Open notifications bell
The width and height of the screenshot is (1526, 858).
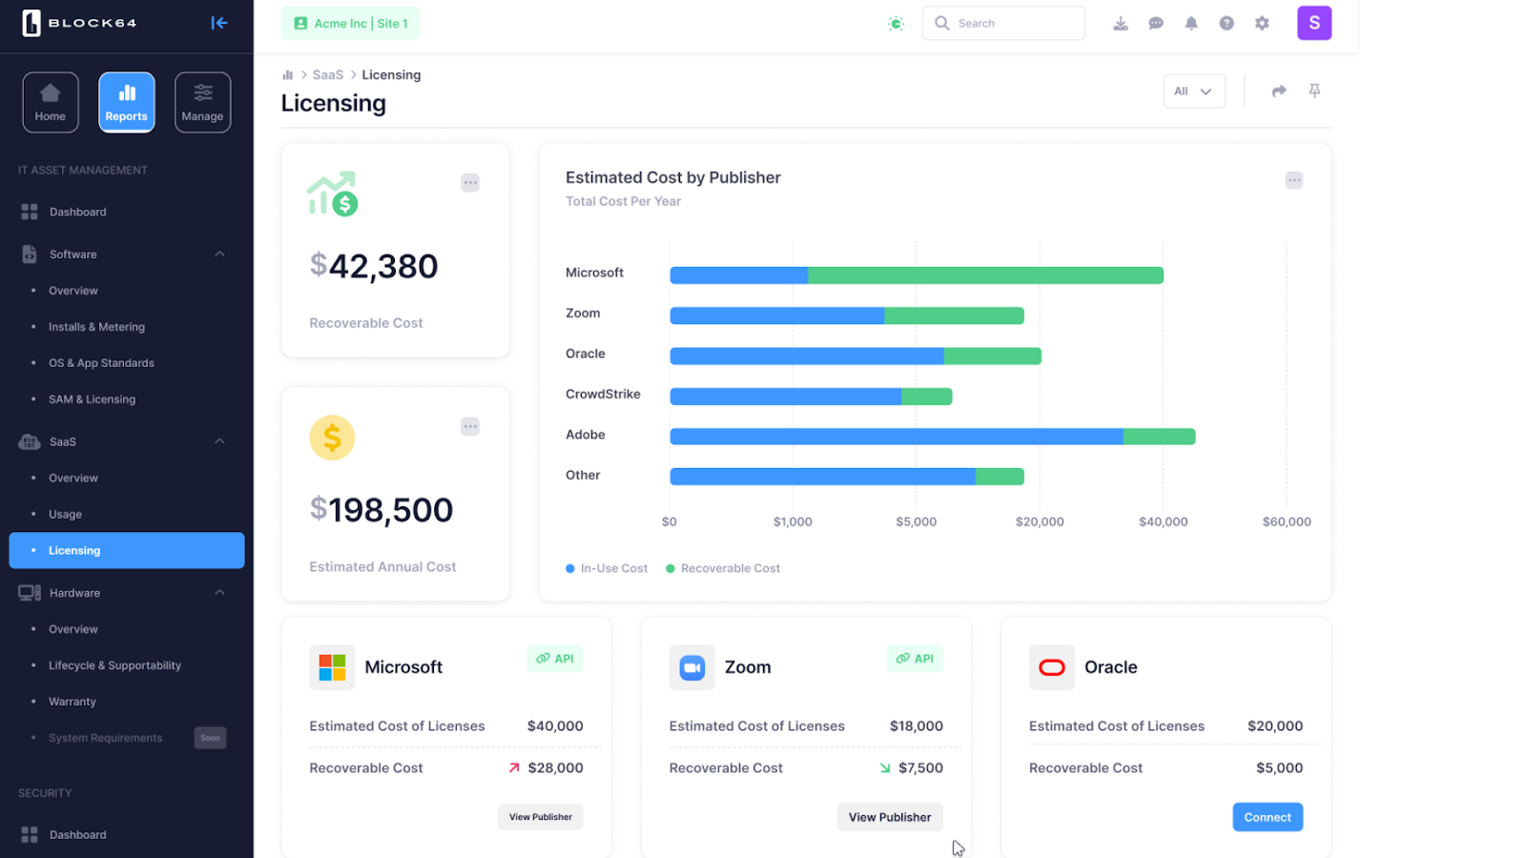pyautogui.click(x=1191, y=23)
